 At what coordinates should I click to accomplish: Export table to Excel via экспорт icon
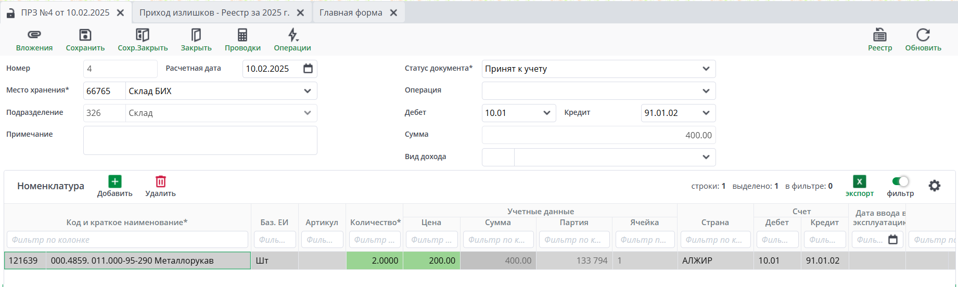(859, 182)
